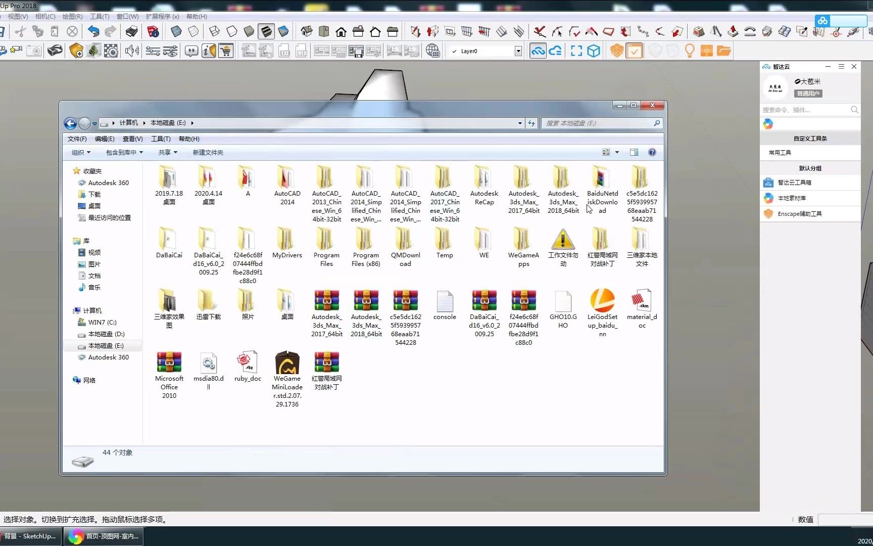Viewport: 873px width, 546px height.
Task: Click the orange open folder icon
Action: coord(724,51)
